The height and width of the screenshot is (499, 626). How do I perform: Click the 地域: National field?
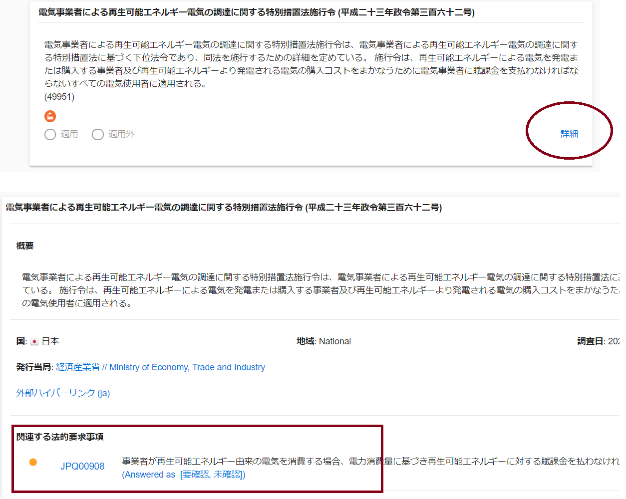(323, 341)
